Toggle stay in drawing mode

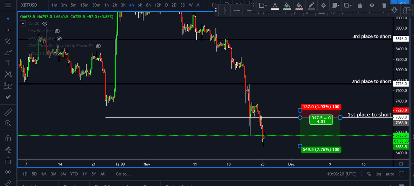pyautogui.click(x=8, y=149)
